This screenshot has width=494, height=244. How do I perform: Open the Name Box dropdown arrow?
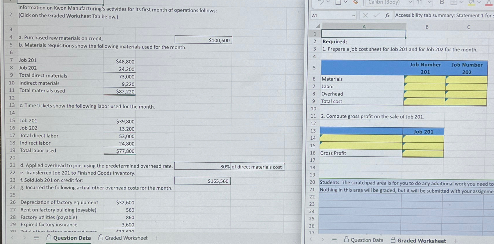coord(353,16)
